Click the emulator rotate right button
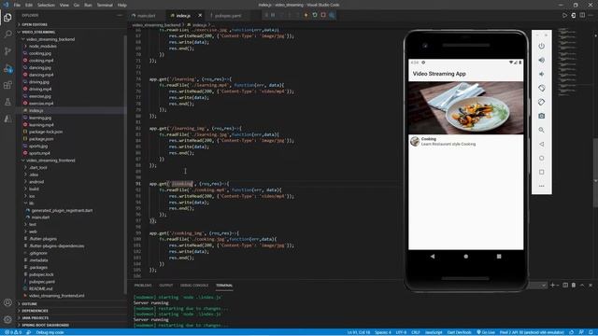The height and width of the screenshot is (336, 598). point(542,102)
